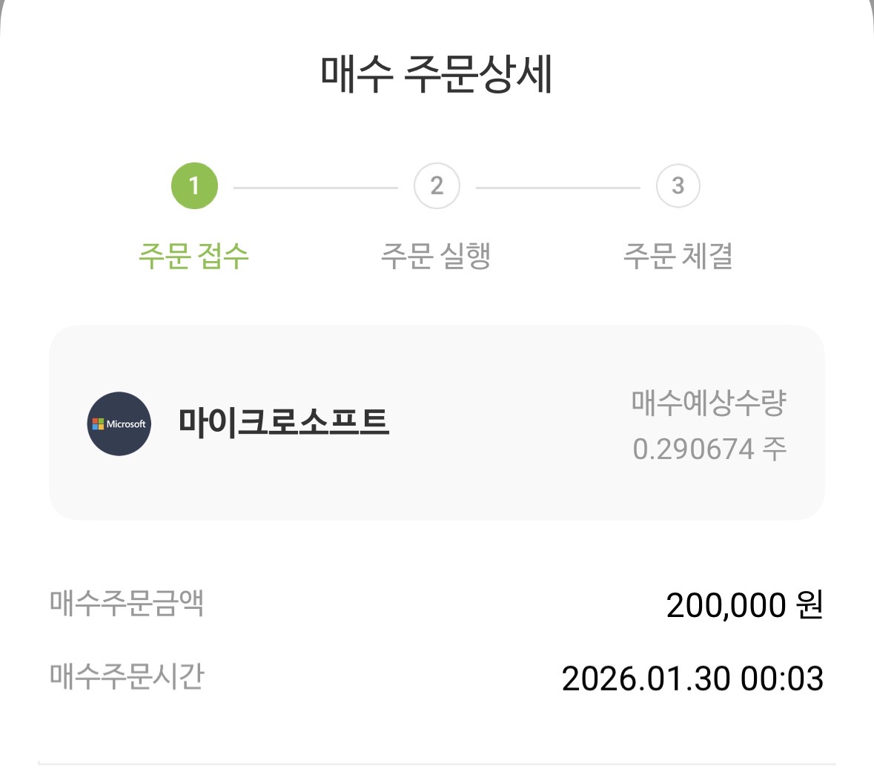Click the 매수주문시간 label
The height and width of the screenshot is (772, 874).
pos(127,676)
